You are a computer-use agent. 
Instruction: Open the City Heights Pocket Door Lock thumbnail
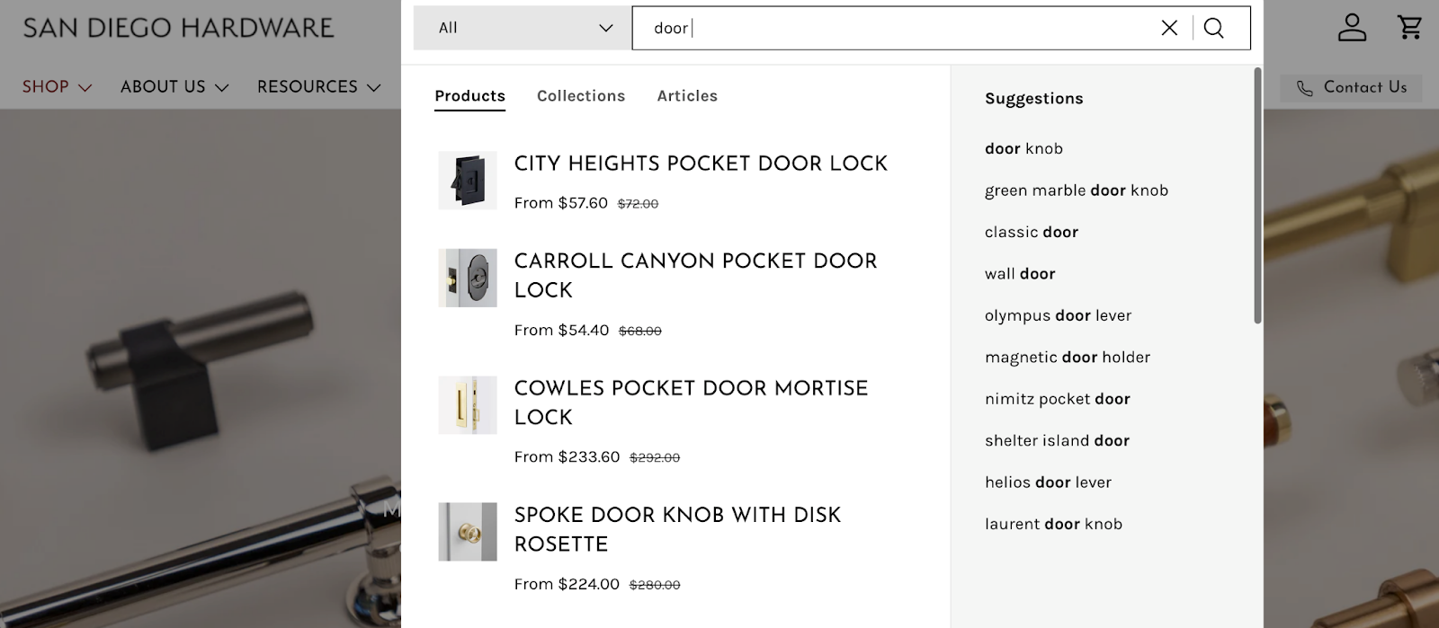click(x=467, y=180)
